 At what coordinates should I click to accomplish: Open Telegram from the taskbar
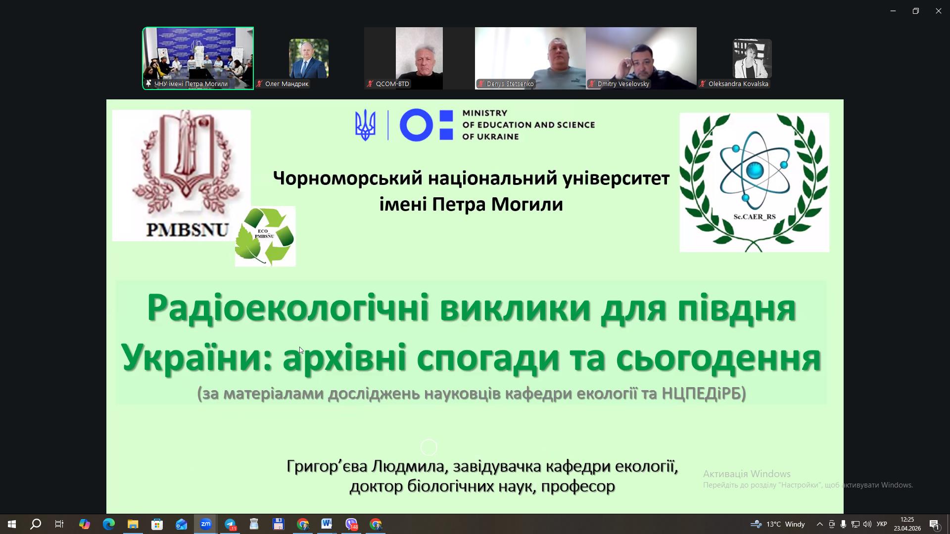230,524
